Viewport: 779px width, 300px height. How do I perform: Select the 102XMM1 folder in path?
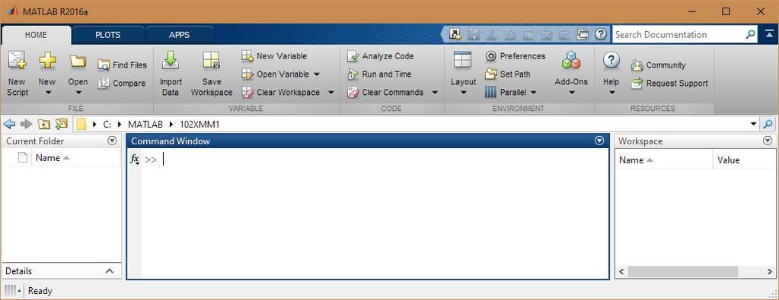click(200, 124)
